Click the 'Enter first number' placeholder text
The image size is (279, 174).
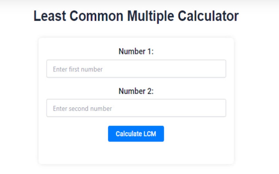pos(77,69)
